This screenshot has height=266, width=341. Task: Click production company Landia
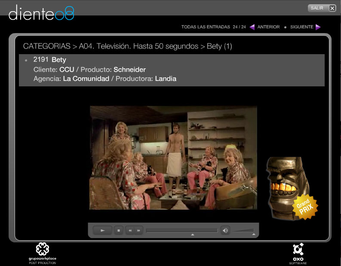[166, 79]
